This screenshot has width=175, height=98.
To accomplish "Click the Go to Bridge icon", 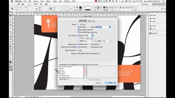I will point(23,4).
